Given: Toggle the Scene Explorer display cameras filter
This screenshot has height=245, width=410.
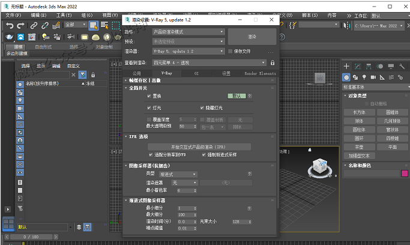Looking at the screenshot, I should coord(20,108).
